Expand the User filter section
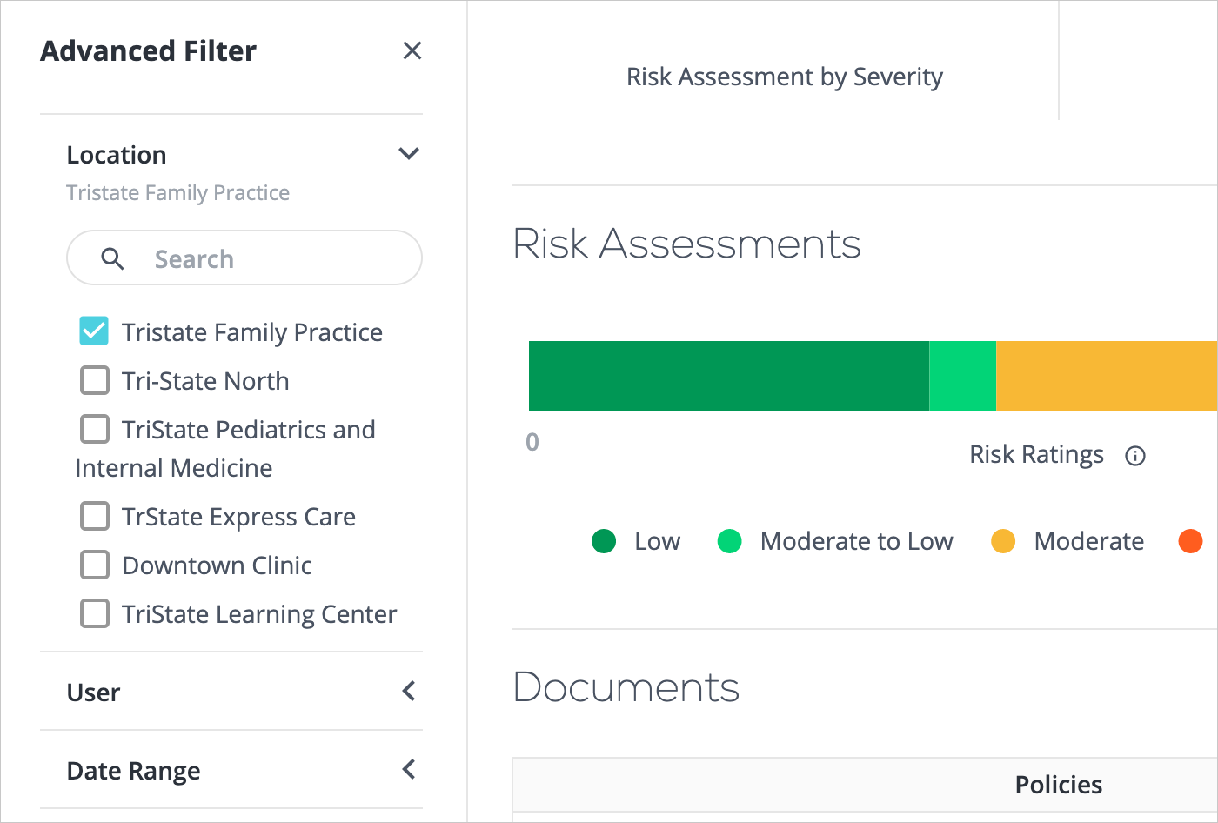This screenshot has width=1218, height=823. tap(407, 691)
